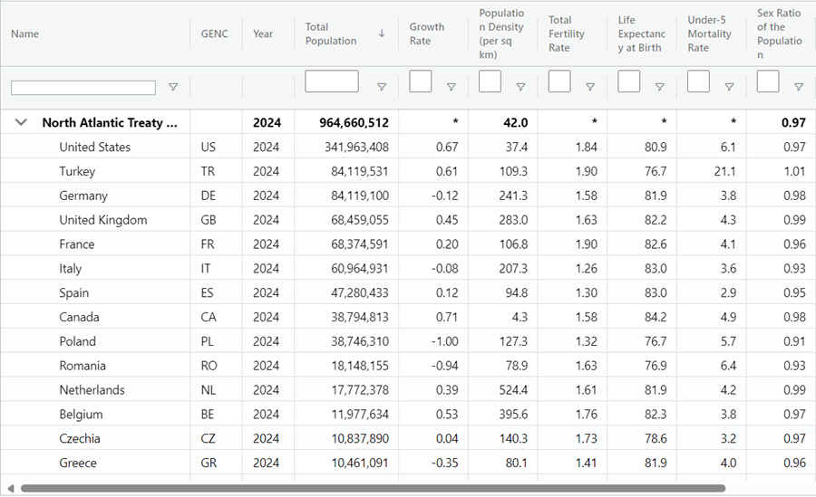The image size is (816, 497).
Task: Click the Name column filter icon
Action: pos(173,87)
